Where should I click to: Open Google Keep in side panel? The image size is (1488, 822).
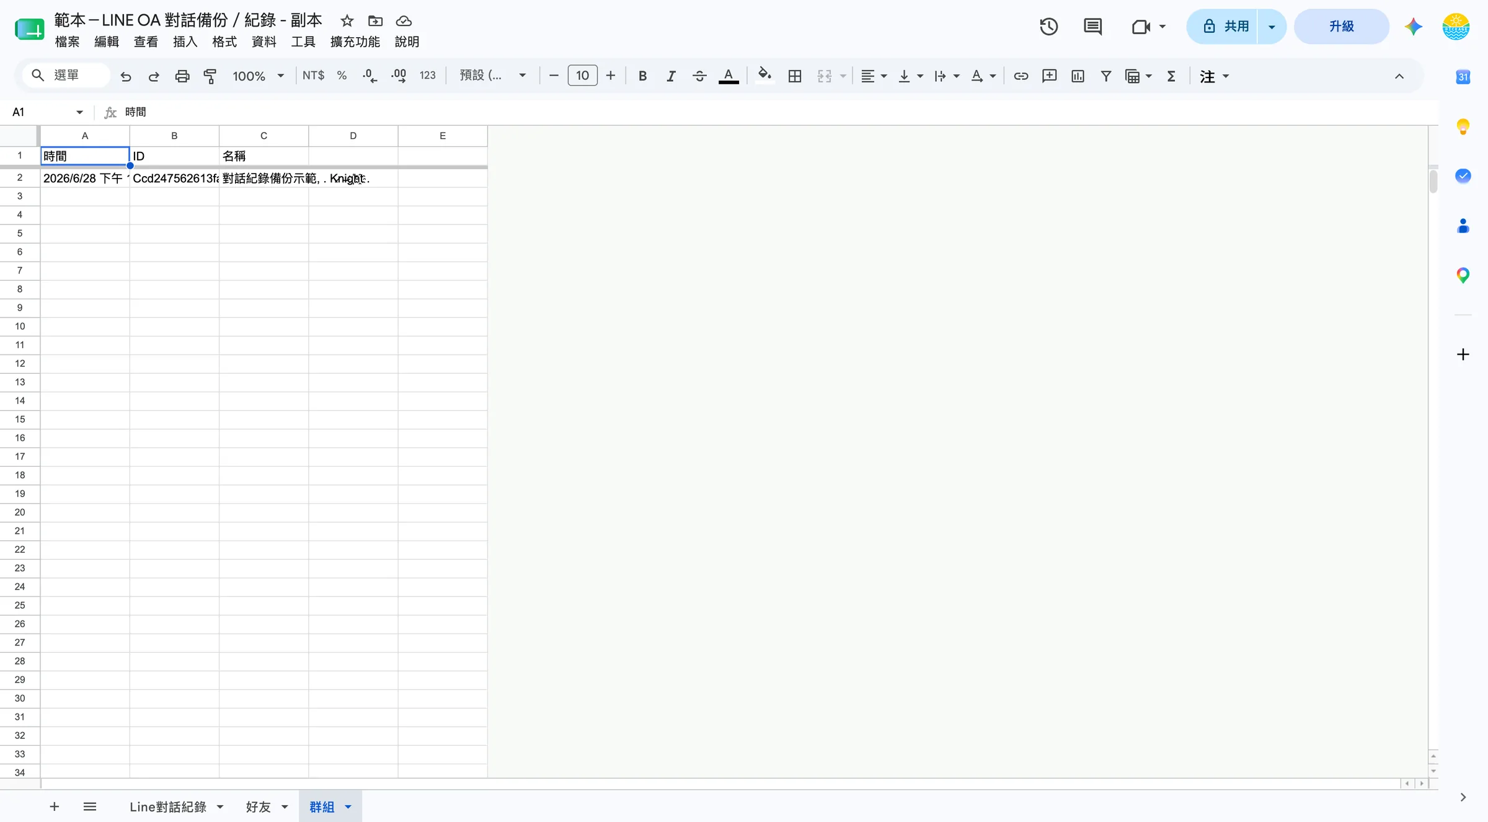(x=1463, y=127)
